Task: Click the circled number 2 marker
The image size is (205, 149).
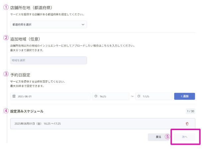Action: [6, 38]
